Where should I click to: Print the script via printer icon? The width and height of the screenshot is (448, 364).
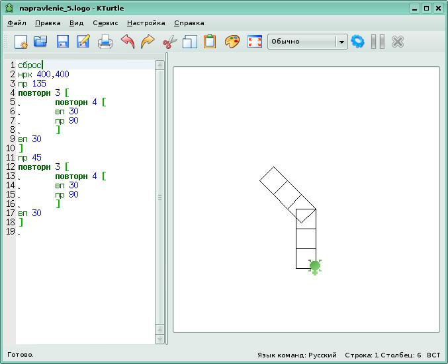[x=105, y=42]
